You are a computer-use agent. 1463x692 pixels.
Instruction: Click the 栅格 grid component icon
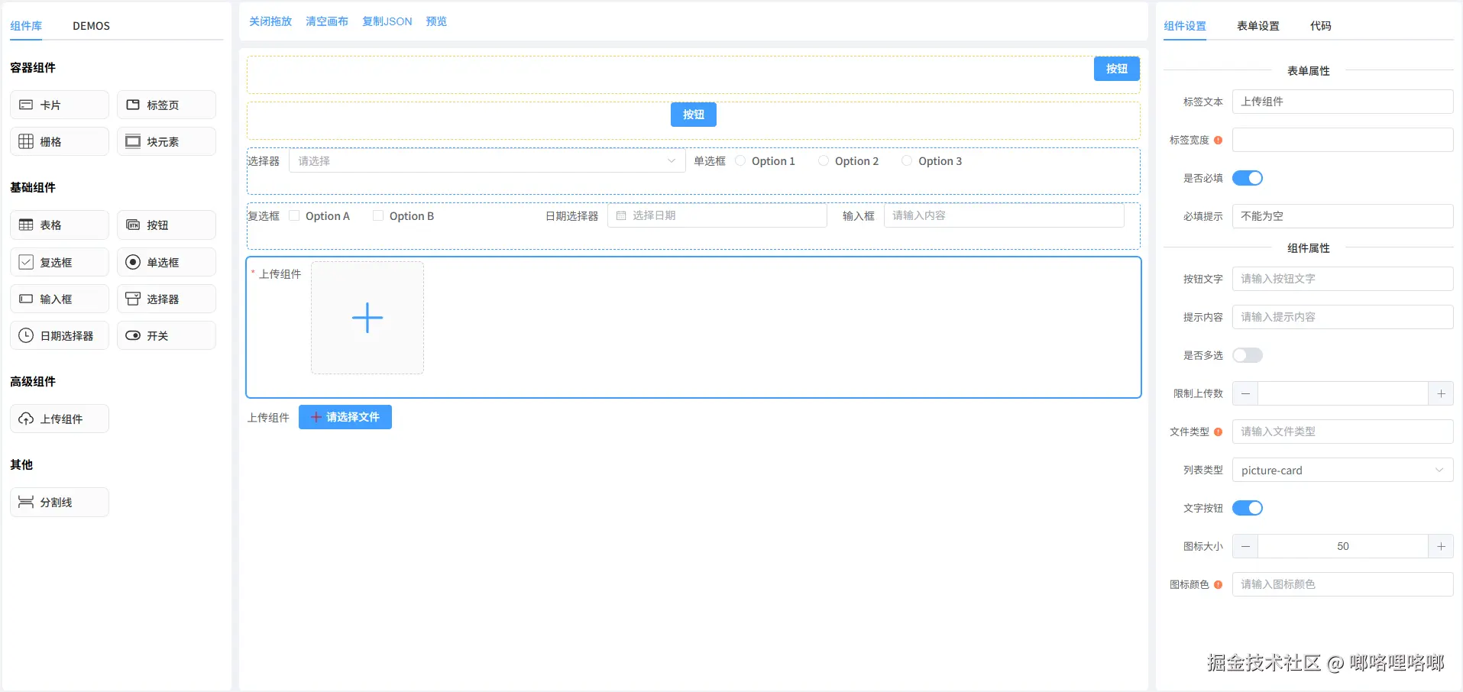(x=26, y=141)
